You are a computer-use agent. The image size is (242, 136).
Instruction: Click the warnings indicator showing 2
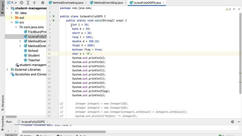pos(228,9)
